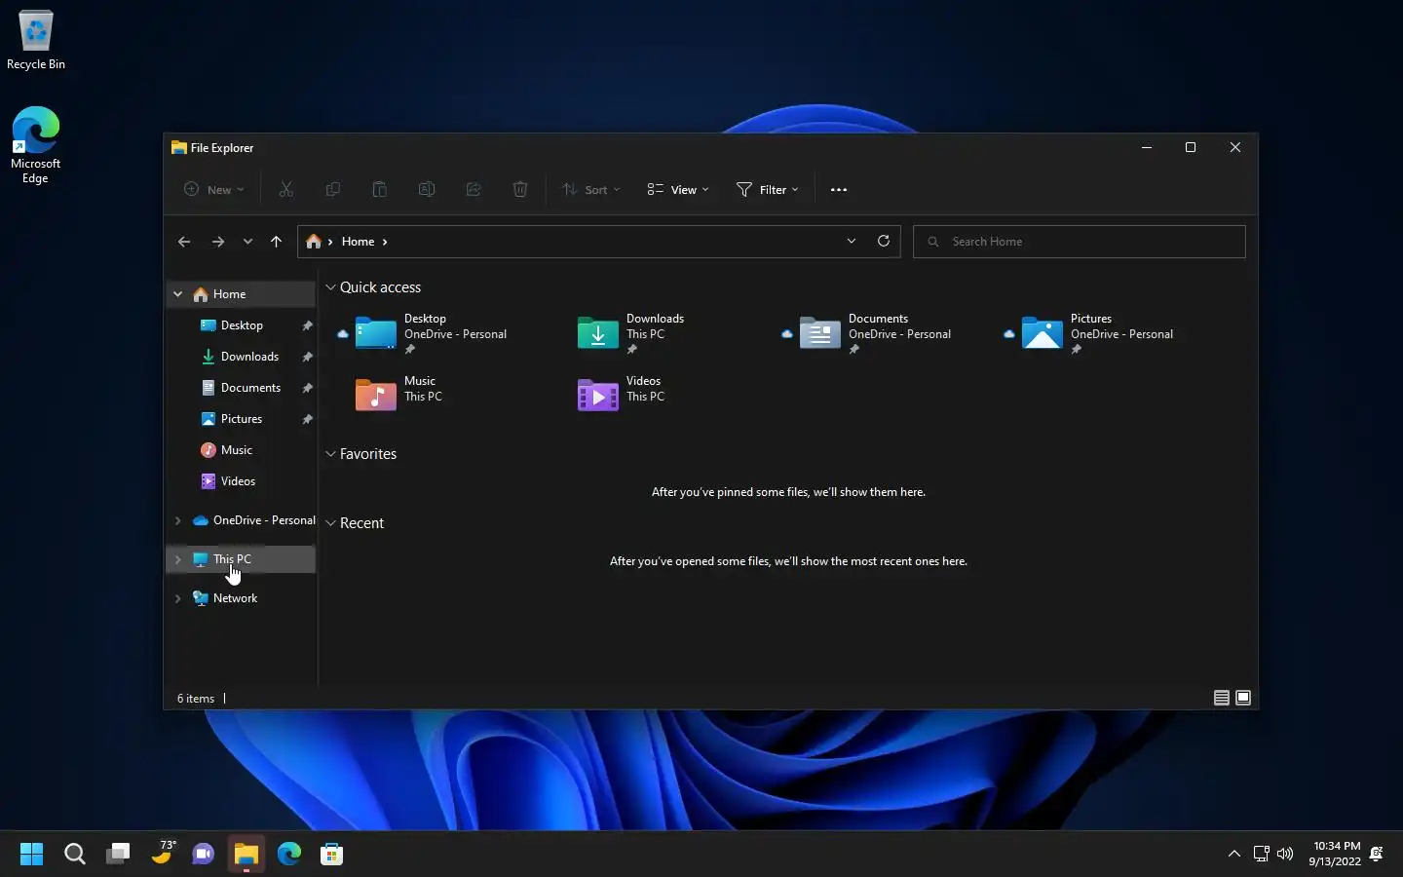Go forward with the right arrow

pos(218,242)
